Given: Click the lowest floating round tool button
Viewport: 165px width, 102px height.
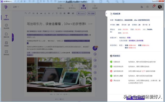Looking at the screenshot, I should (x=95, y=79).
